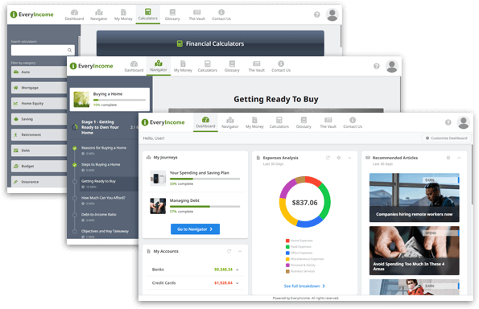479x309 pixels.
Task: Toggle the 'How Much Can You Afford?' step circle
Action: pyautogui.click(x=75, y=198)
